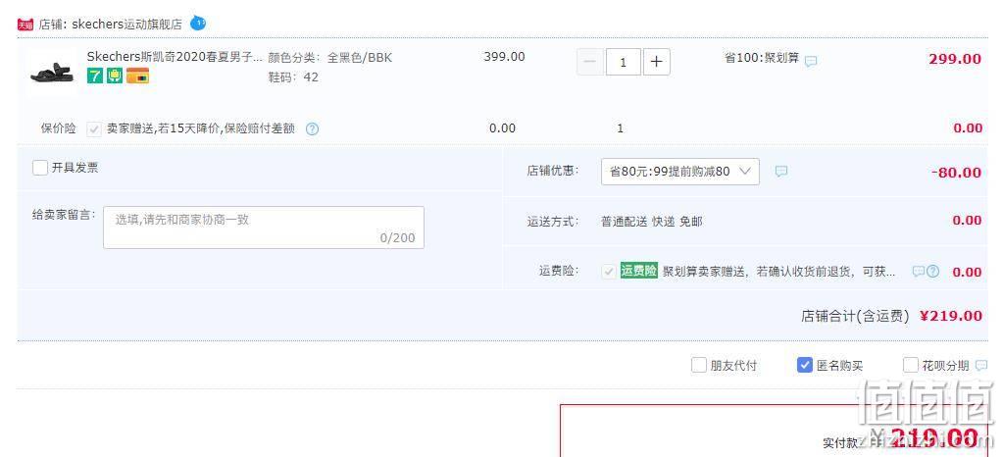Click comment icon beside store discount dropdown
Viewport: 1003px width, 457px height.
point(781,172)
